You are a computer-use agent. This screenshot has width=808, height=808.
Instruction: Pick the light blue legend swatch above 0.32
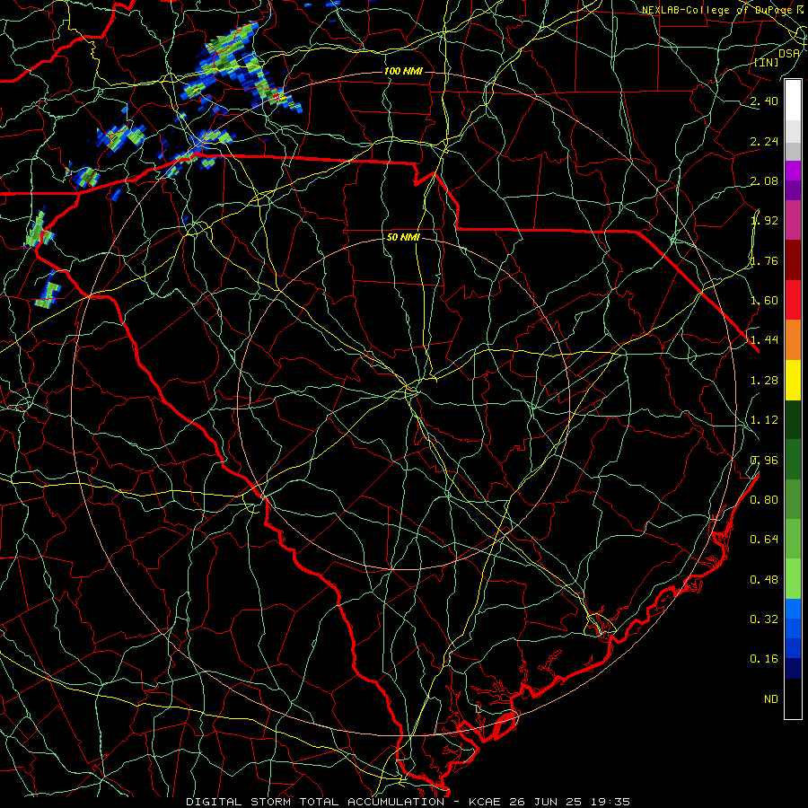pyautogui.click(x=793, y=609)
